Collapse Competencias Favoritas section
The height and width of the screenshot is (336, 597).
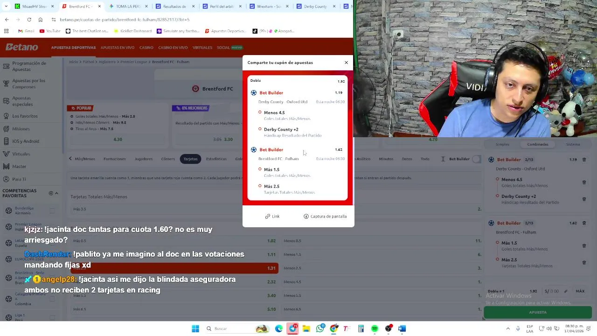(x=56, y=193)
